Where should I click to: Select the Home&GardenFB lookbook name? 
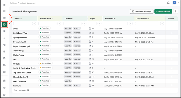pyautogui.click(x=21, y=77)
